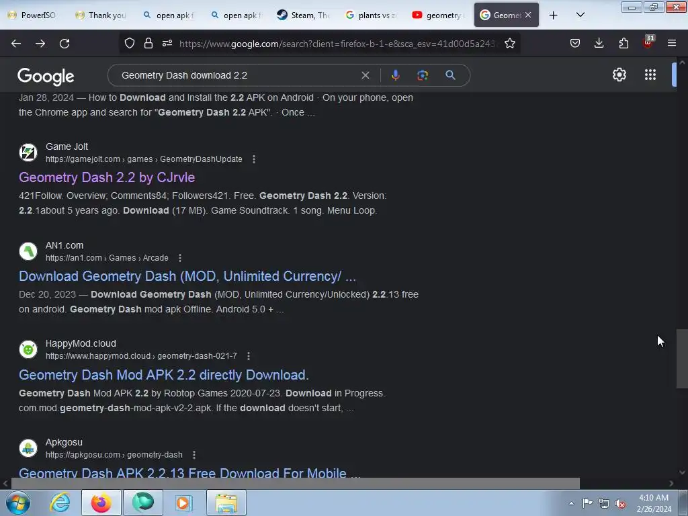Screen dimensions: 688x516
Task: Click the gamejolt.com breadcrumb URL
Action: 144,159
